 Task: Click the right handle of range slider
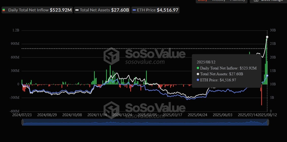[x=267, y=123]
